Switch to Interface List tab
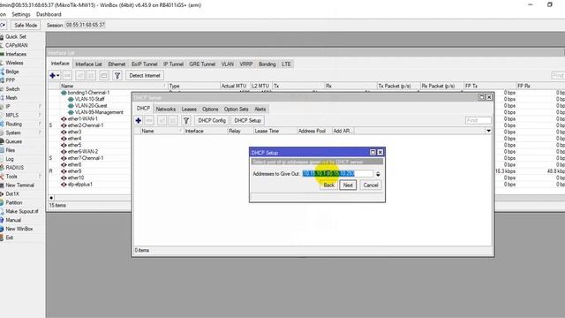This screenshot has width=565, height=318. point(88,64)
